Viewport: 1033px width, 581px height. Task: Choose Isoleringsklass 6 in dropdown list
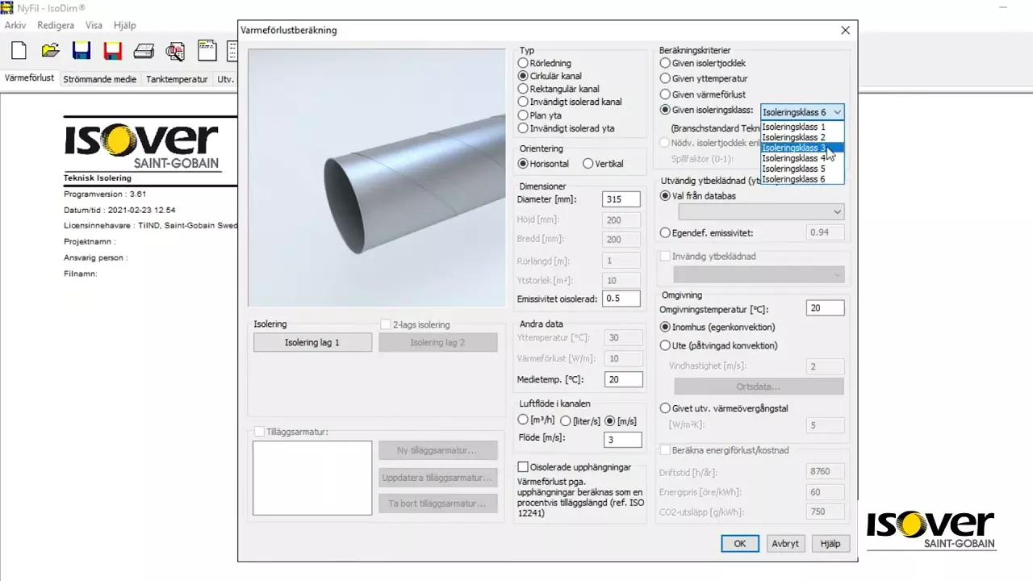point(802,179)
